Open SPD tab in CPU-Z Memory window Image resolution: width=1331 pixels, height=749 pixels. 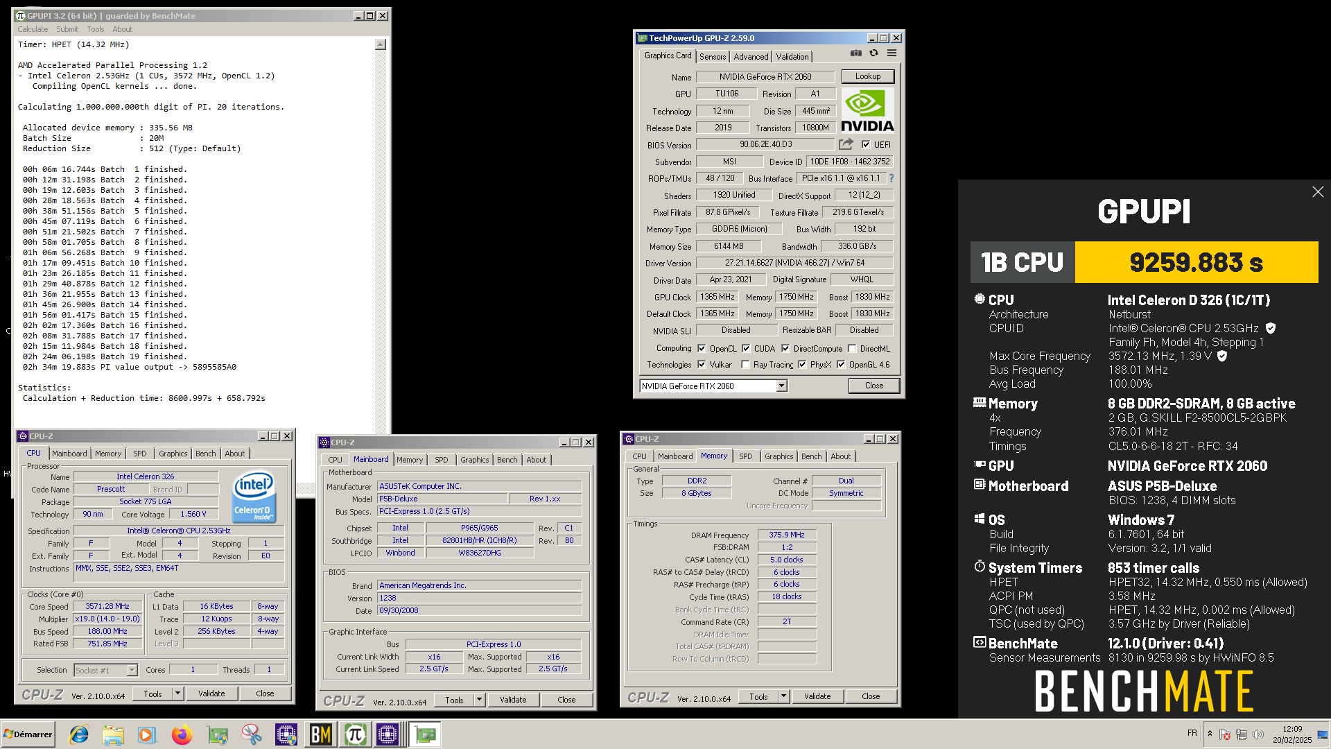(x=746, y=456)
